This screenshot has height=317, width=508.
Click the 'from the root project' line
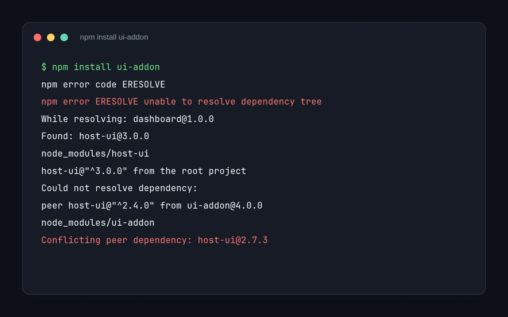[x=144, y=171]
